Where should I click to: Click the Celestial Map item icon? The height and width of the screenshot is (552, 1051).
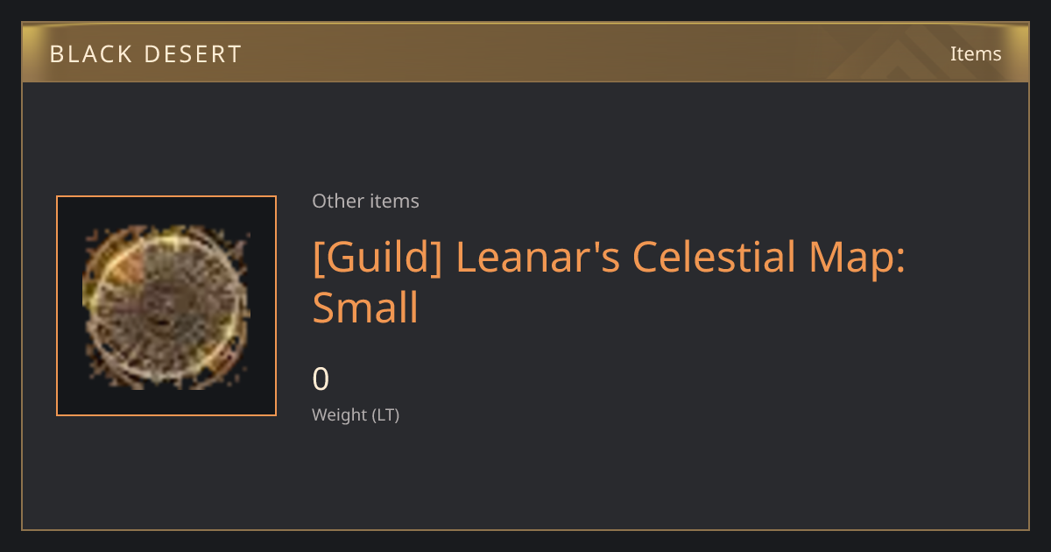(x=166, y=306)
